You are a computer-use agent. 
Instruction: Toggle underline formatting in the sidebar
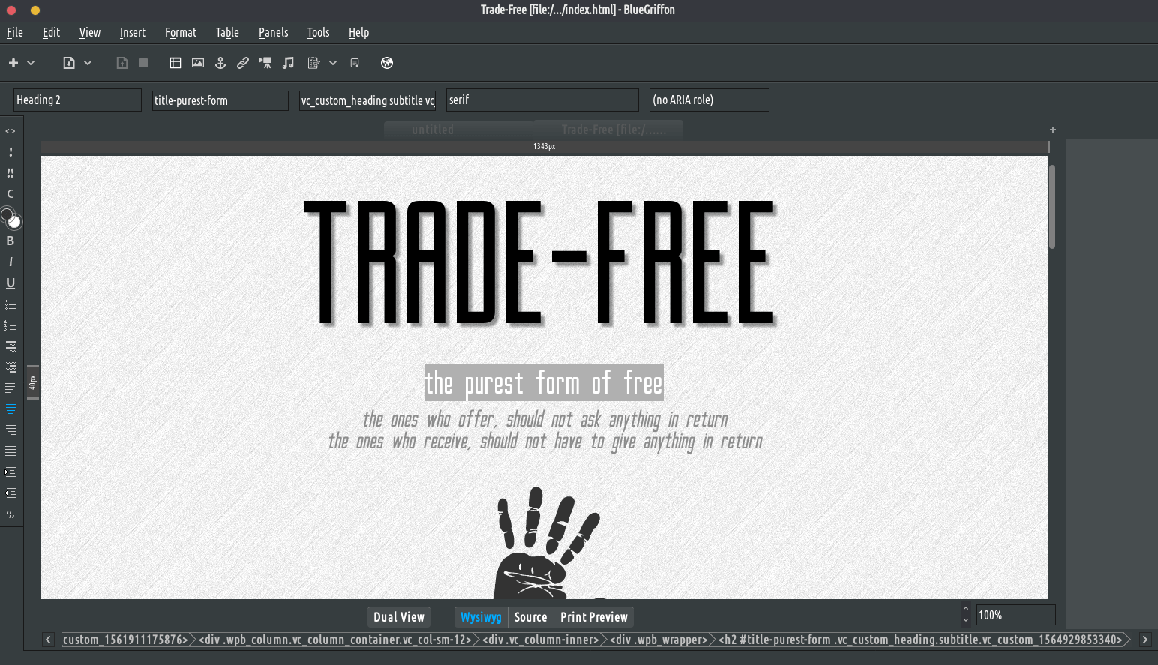click(10, 283)
